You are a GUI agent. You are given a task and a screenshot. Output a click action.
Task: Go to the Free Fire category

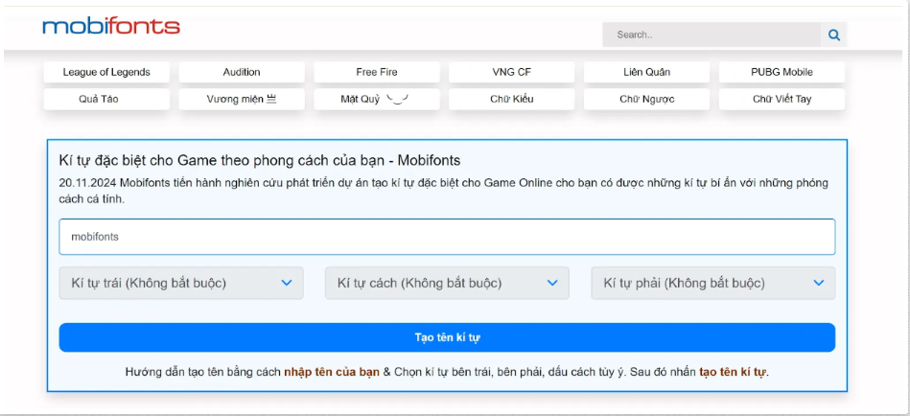point(377,72)
